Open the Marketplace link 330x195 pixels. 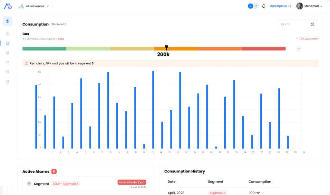280,6
